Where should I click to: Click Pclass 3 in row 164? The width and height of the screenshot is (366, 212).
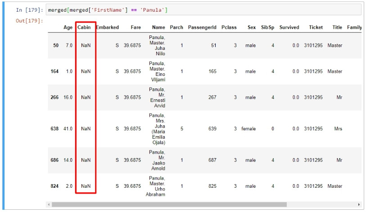(x=235, y=71)
